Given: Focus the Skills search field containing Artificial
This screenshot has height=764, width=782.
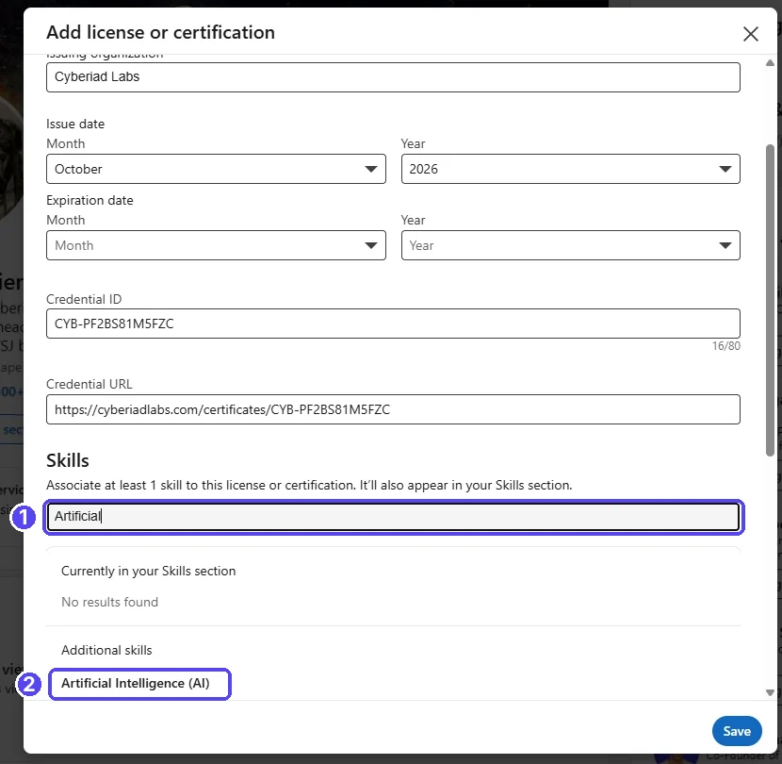Looking at the screenshot, I should [x=393, y=516].
